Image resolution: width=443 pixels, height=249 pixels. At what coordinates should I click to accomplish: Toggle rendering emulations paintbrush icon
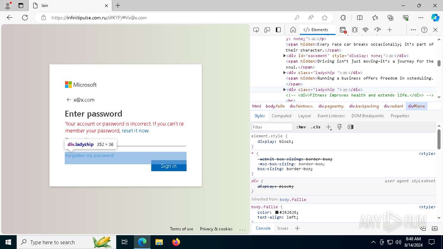coord(340,127)
